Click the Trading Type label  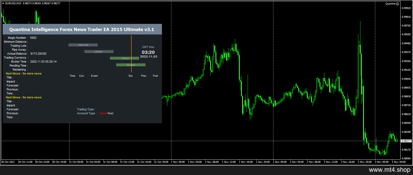(86, 109)
